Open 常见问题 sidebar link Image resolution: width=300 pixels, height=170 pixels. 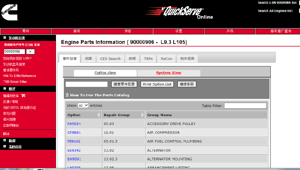click(x=9, y=114)
